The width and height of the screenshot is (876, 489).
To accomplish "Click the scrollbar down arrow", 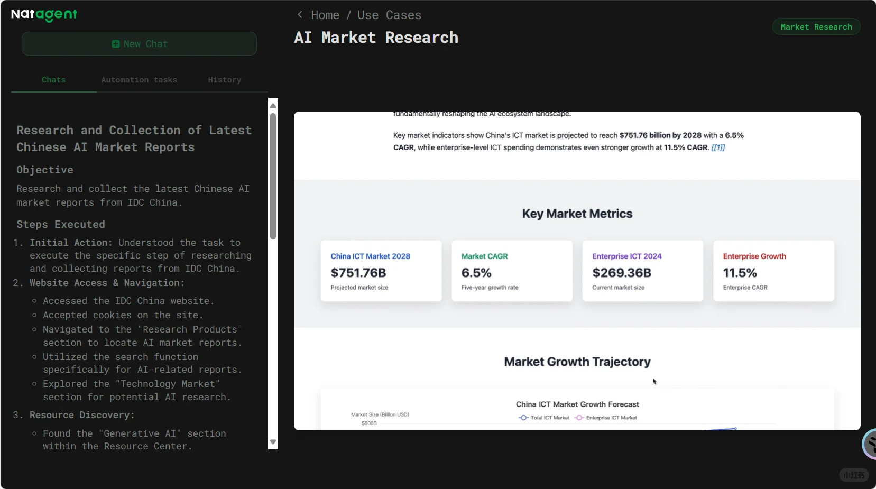I will coord(273,442).
